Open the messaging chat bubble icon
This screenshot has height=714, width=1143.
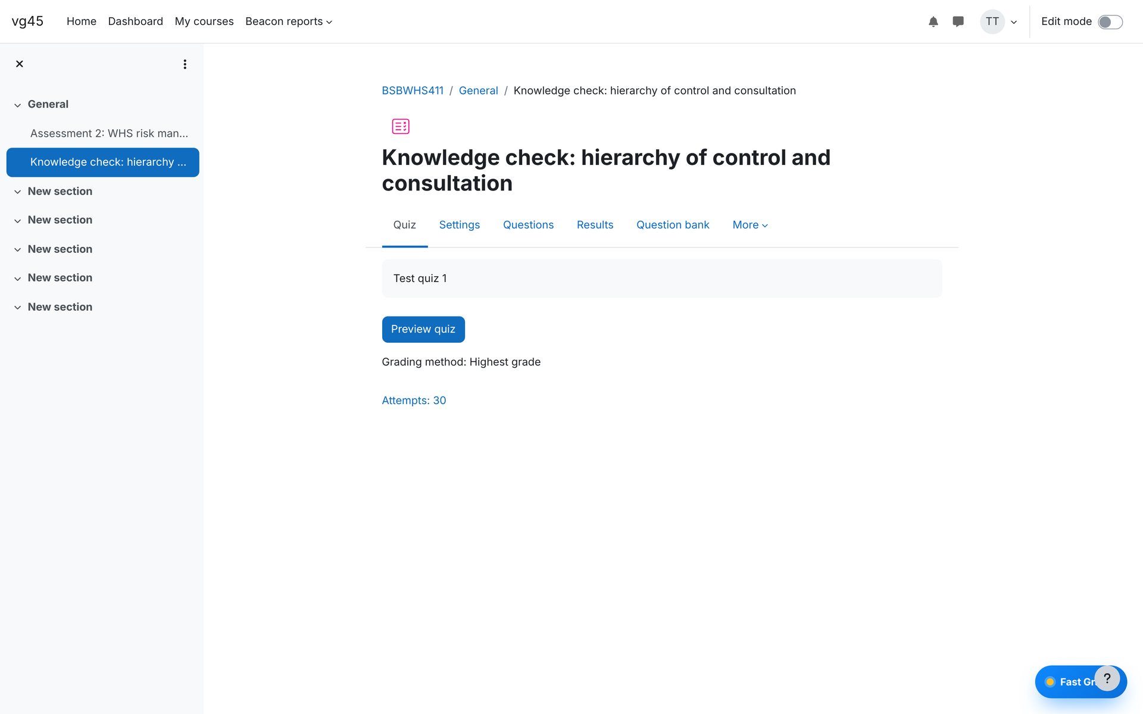coord(958,22)
